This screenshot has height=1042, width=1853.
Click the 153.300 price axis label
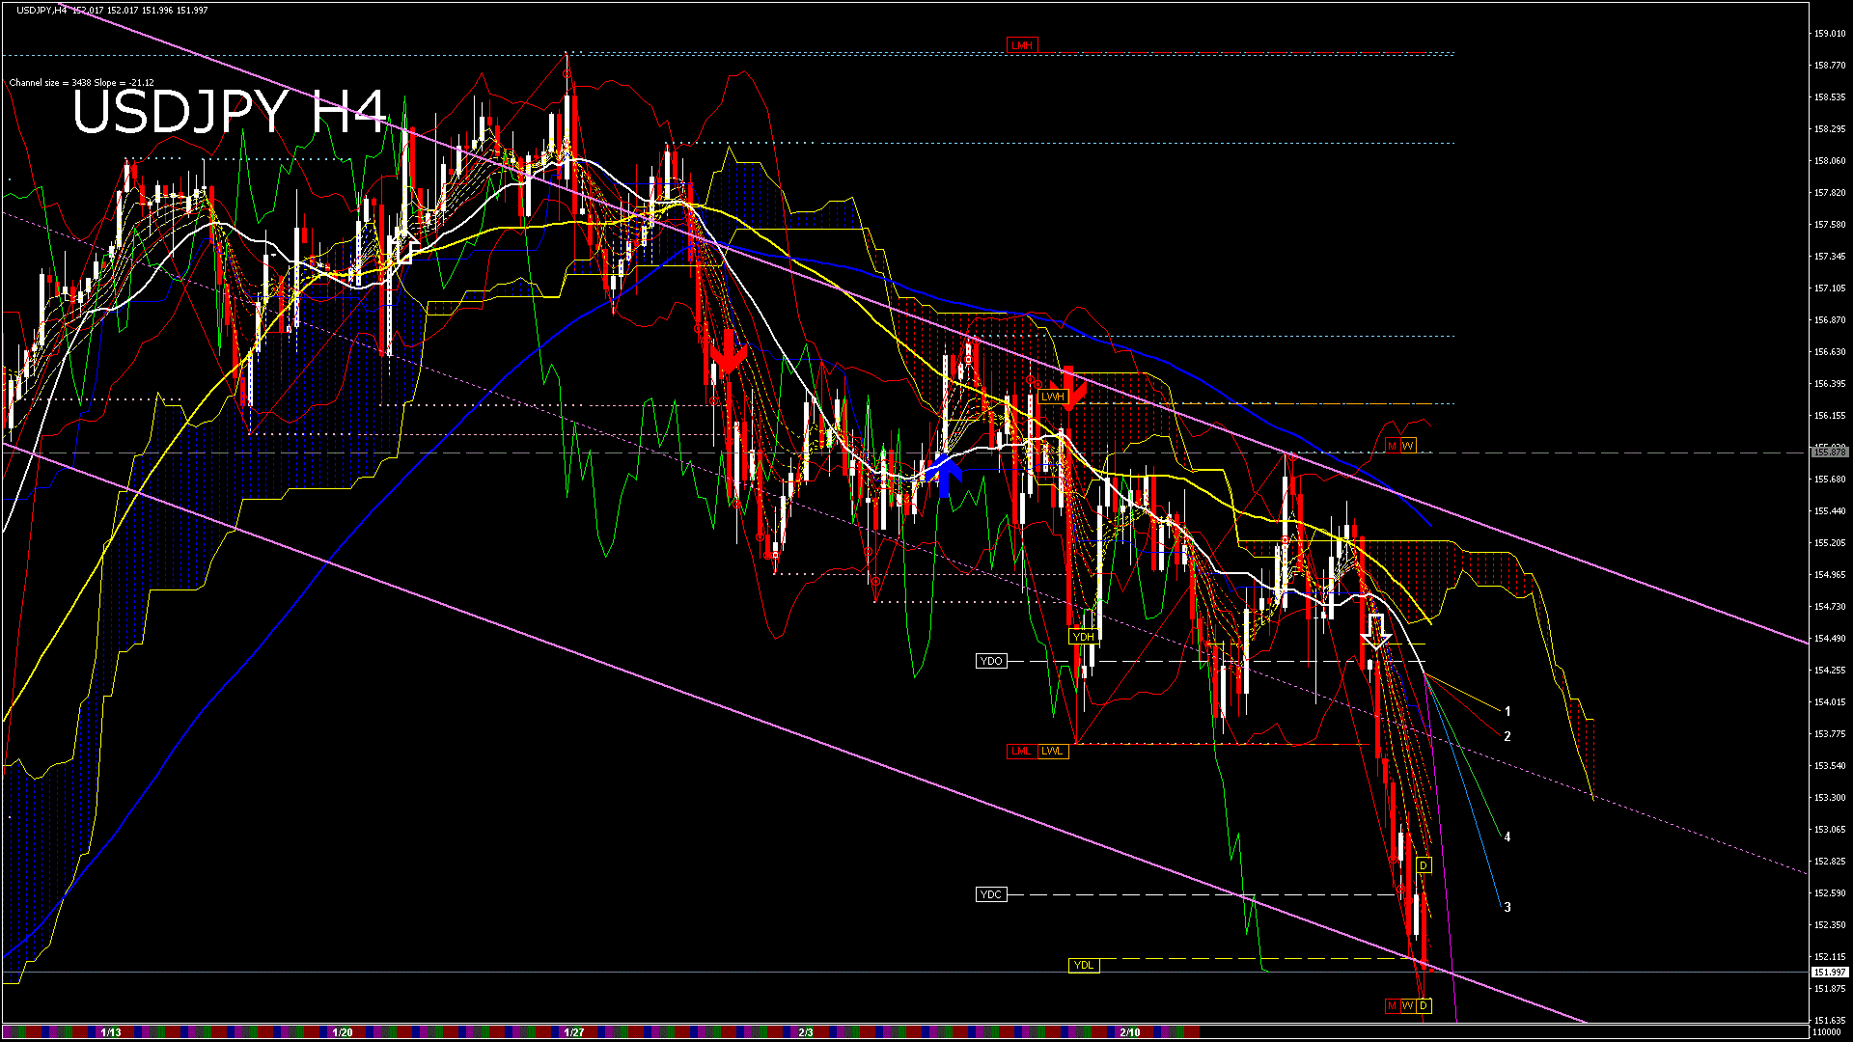point(1830,798)
